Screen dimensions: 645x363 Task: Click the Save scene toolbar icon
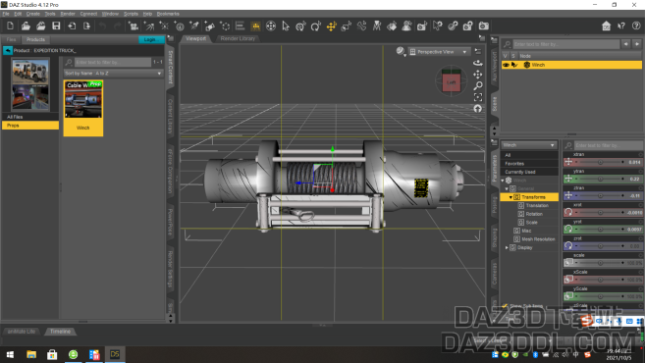pyautogui.click(x=56, y=26)
